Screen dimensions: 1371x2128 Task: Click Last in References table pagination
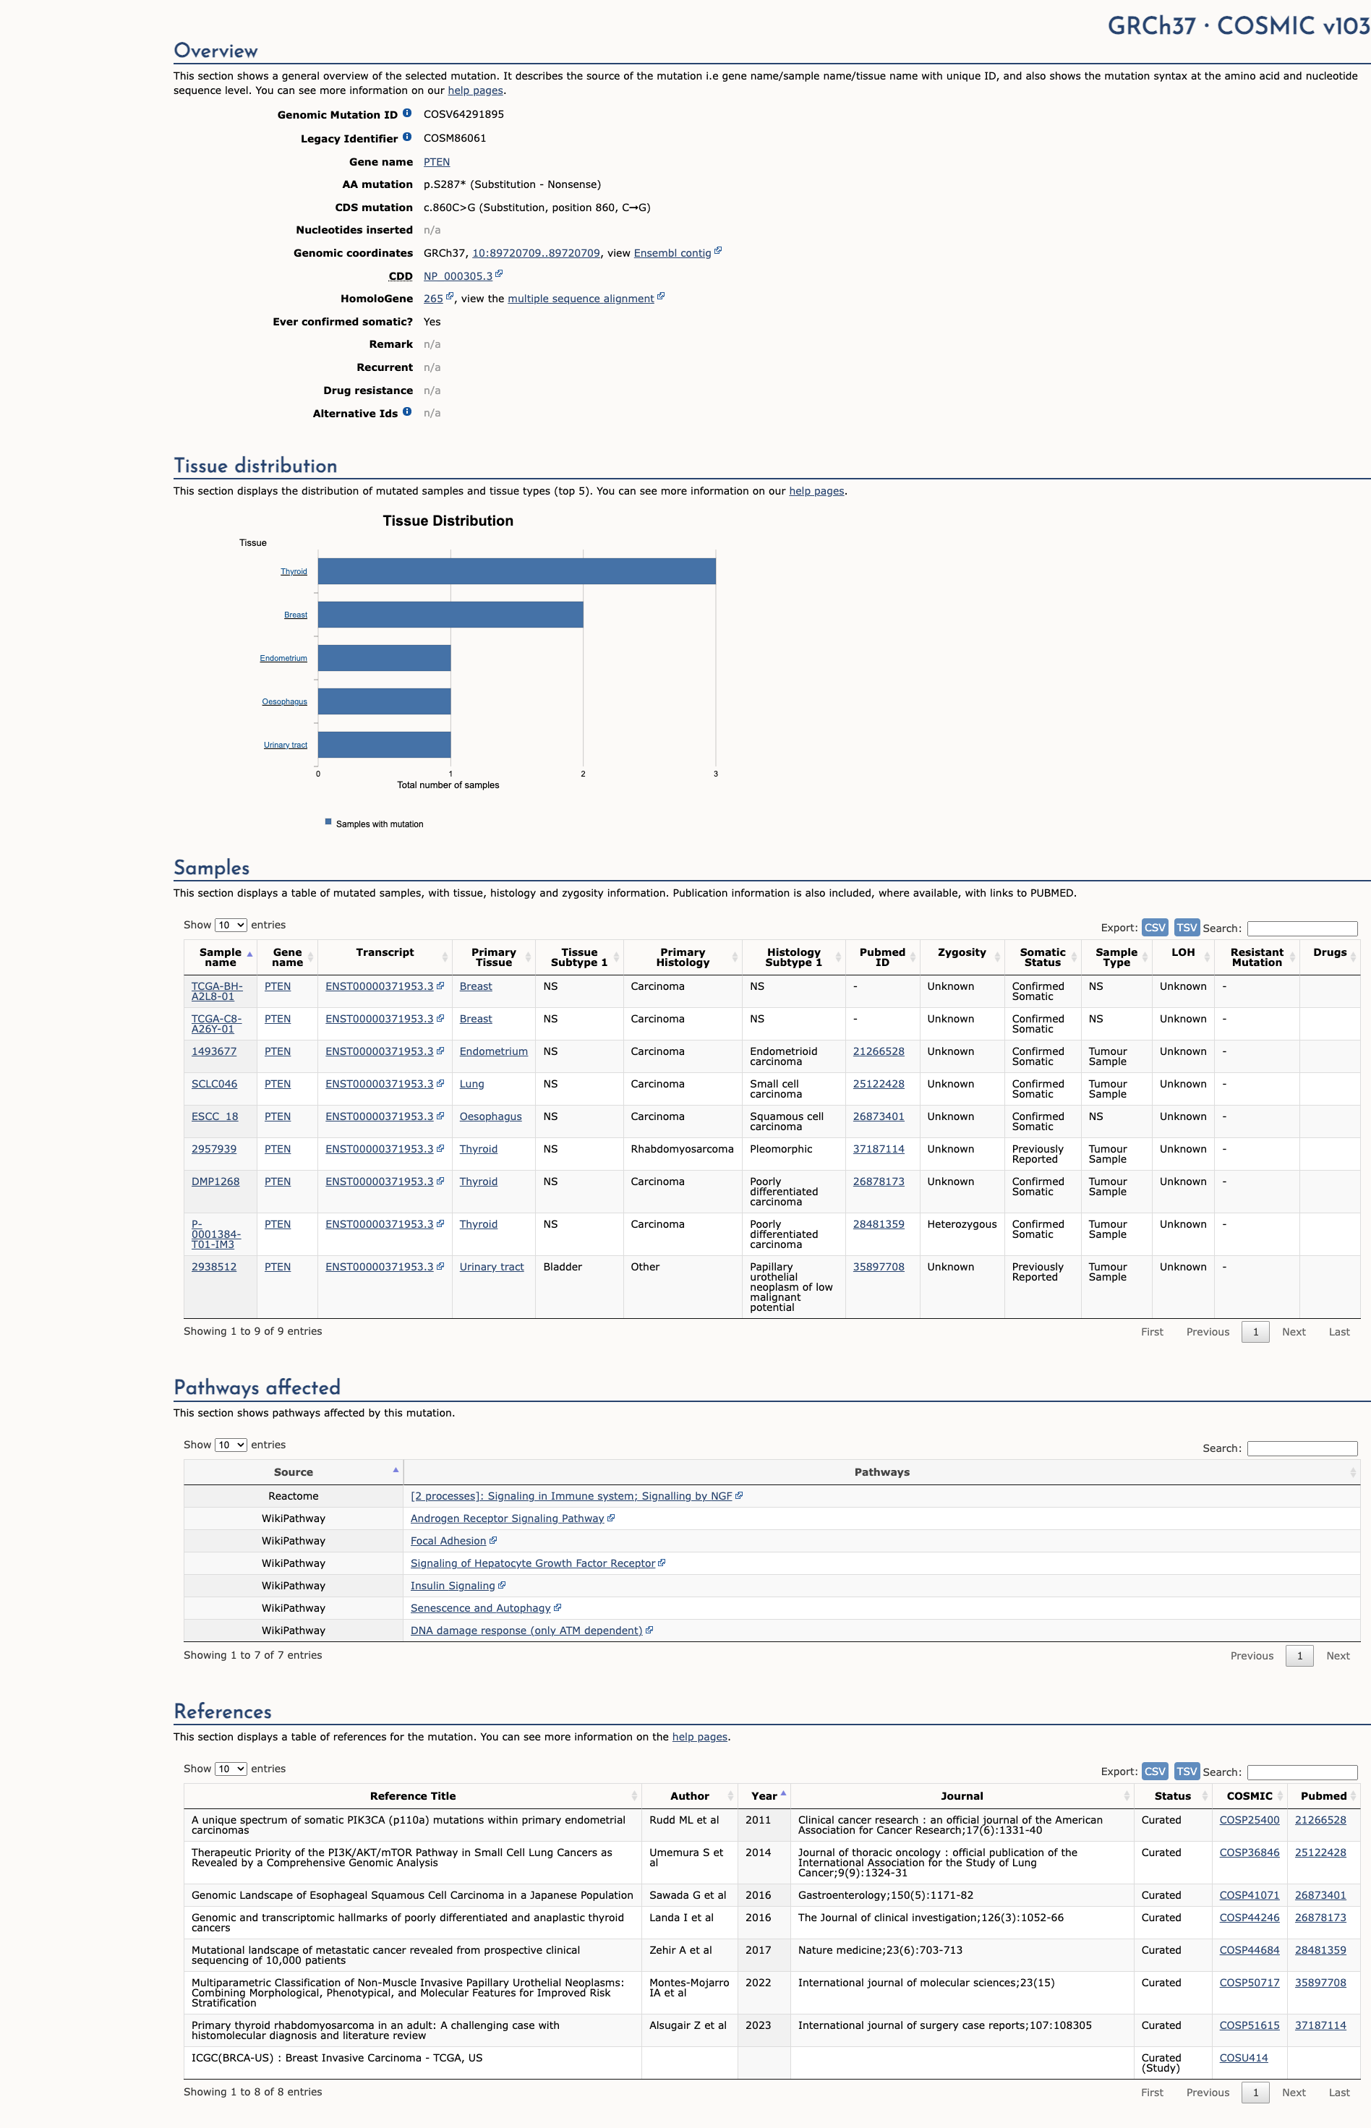(1339, 2093)
